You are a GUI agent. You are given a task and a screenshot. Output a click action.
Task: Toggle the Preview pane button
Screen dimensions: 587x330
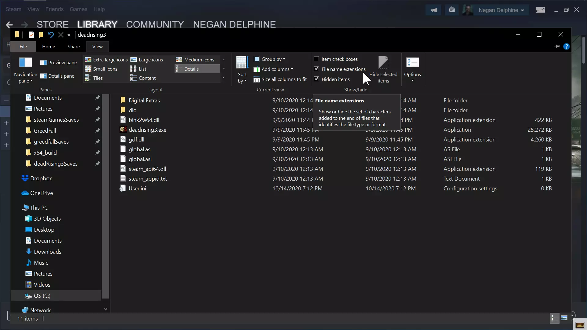[58, 63]
